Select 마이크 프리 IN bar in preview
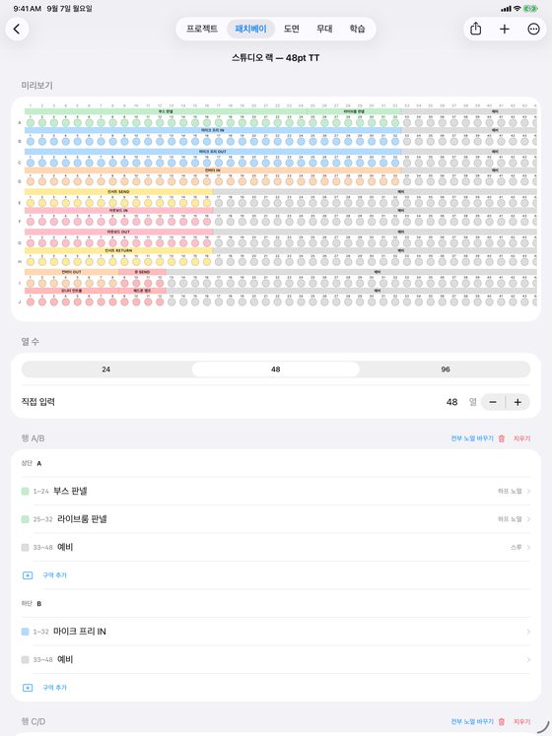This screenshot has width=552, height=736. click(213, 130)
